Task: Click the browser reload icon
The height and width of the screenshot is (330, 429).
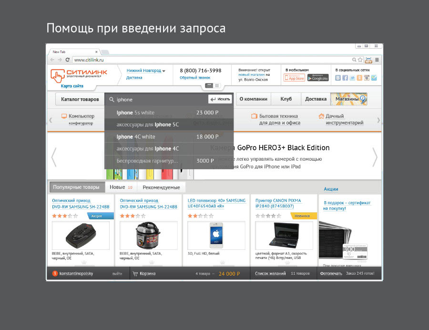Action: 68,60
